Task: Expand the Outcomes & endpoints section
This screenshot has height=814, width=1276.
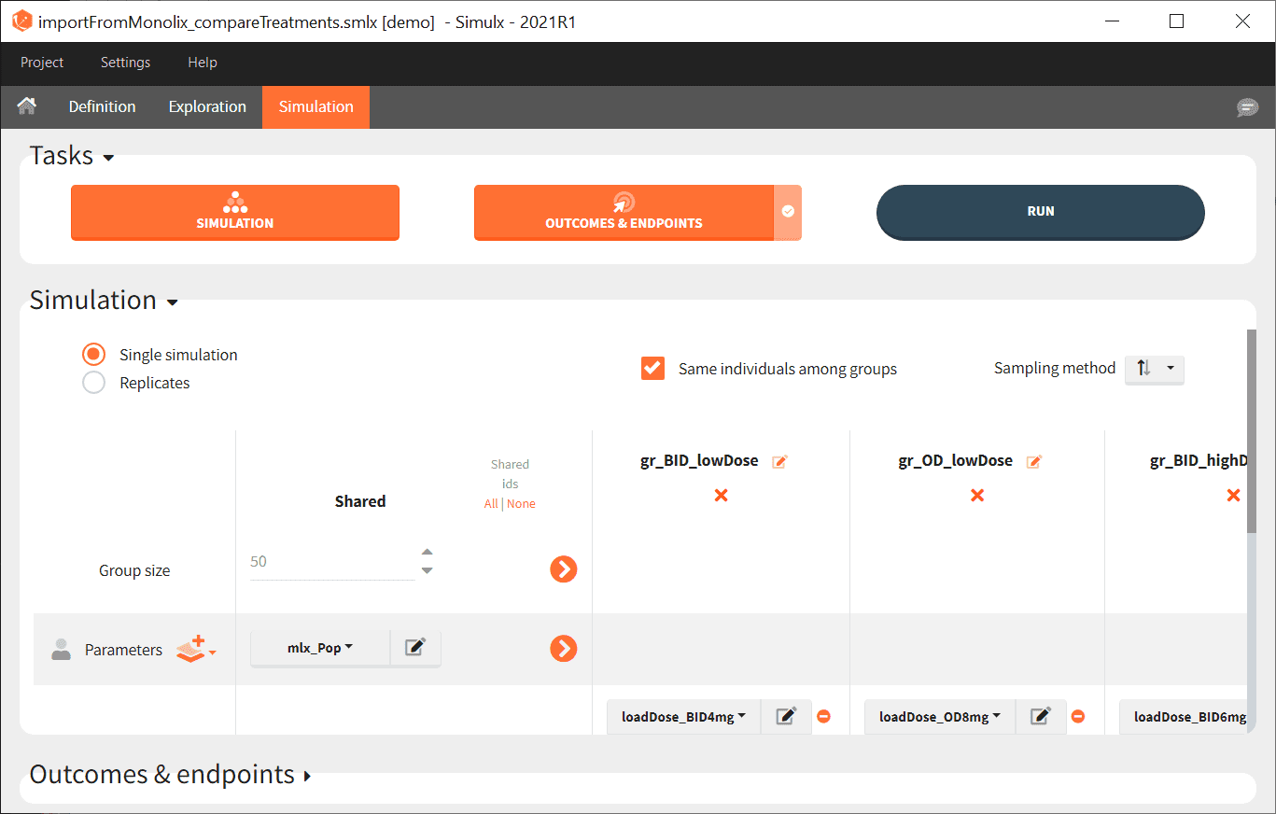Action: coord(170,775)
